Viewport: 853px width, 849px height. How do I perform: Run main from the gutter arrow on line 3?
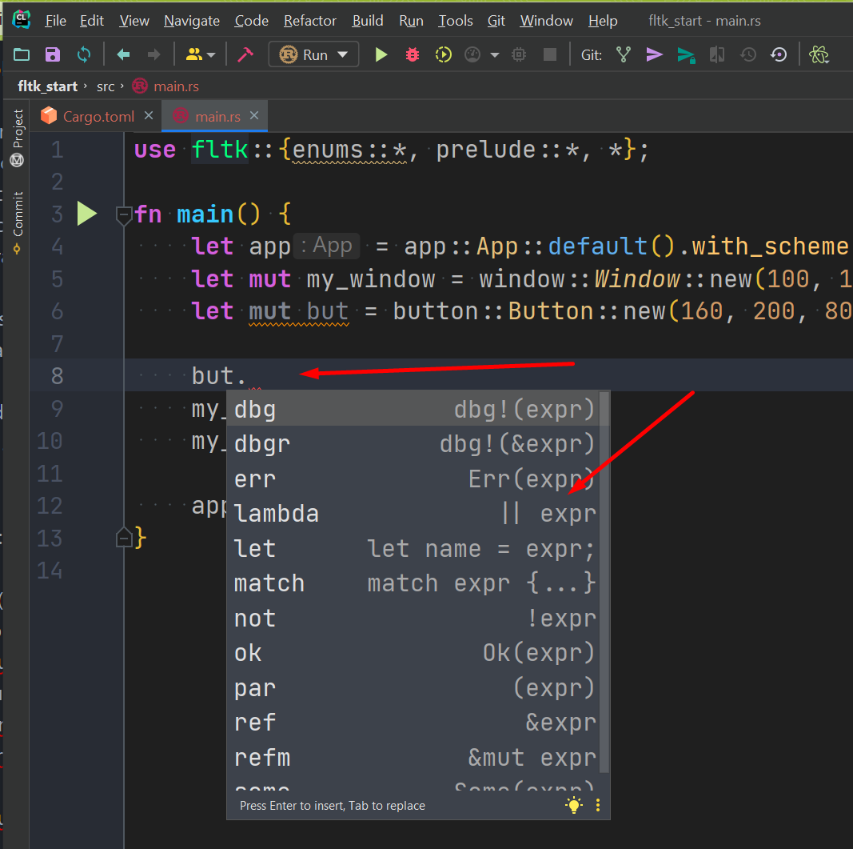pyautogui.click(x=87, y=214)
